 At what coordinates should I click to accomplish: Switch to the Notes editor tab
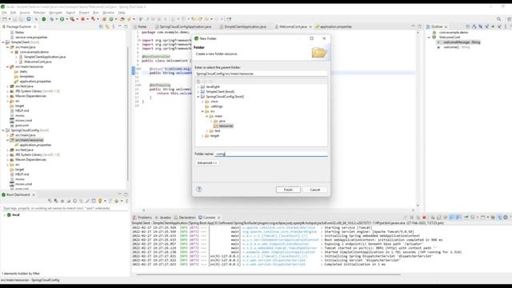click(x=142, y=26)
